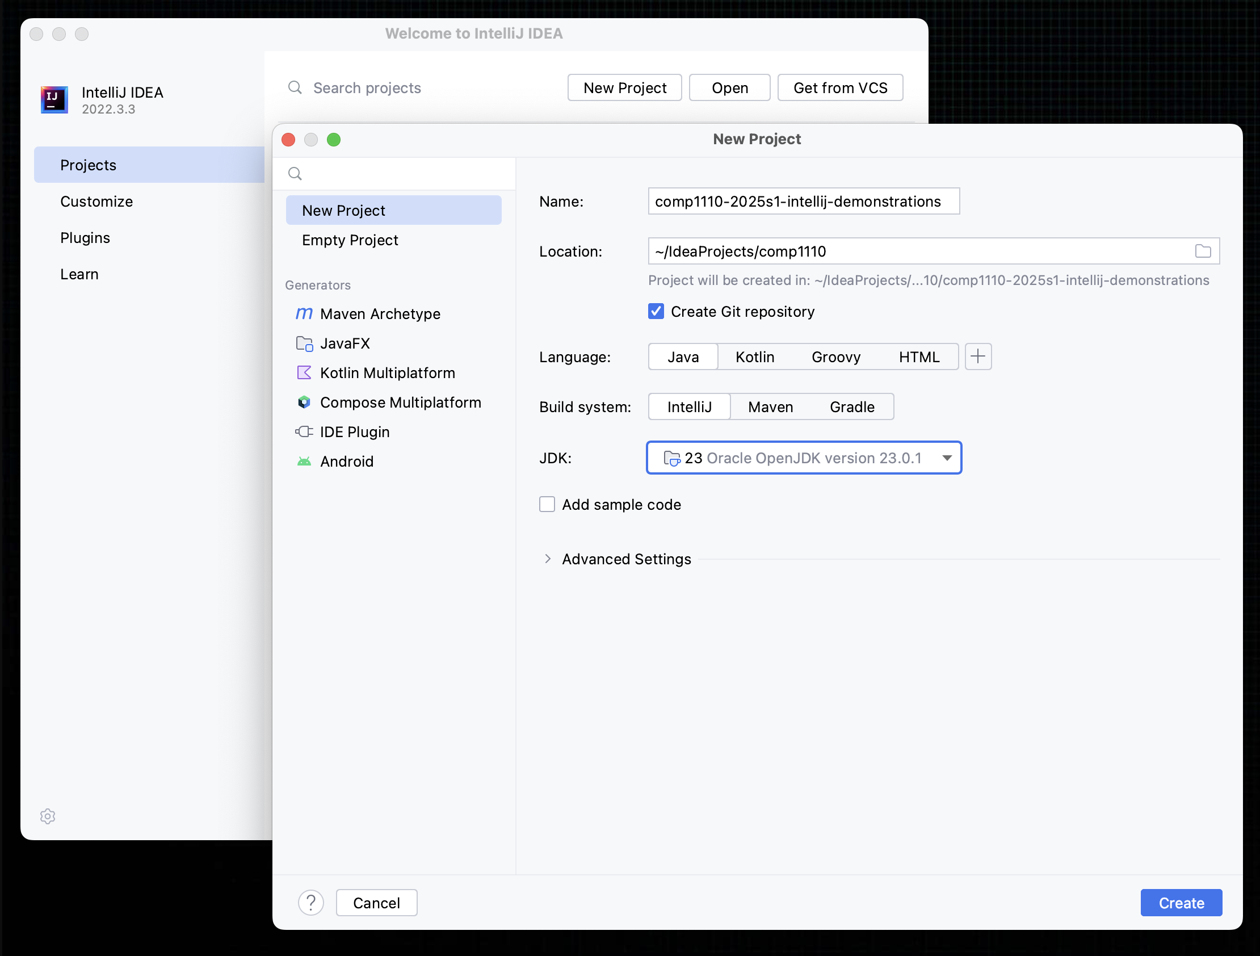1260x956 pixels.
Task: Select Kotlin as project language
Action: [x=755, y=357]
